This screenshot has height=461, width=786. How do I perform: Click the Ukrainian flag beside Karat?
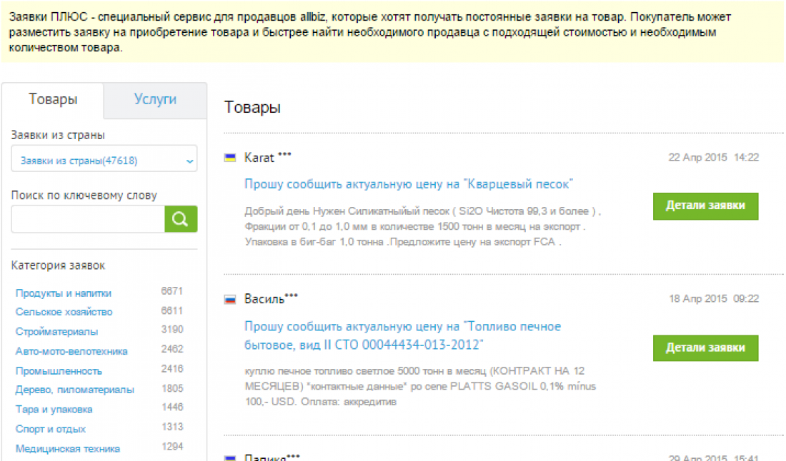click(x=230, y=157)
